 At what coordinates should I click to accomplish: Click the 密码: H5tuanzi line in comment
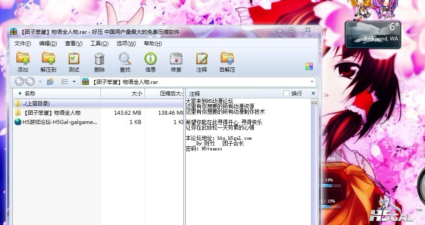pos(204,149)
